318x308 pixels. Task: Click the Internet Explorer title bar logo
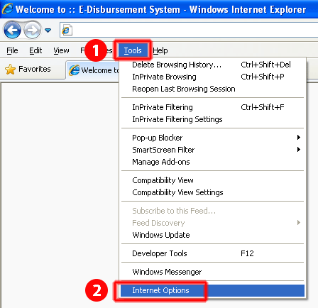pyautogui.click(x=7, y=9)
